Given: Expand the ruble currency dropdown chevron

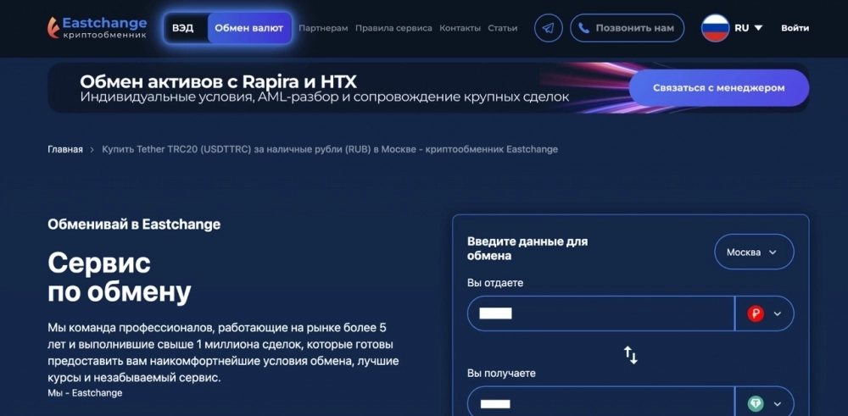Looking at the screenshot, I should tap(778, 313).
